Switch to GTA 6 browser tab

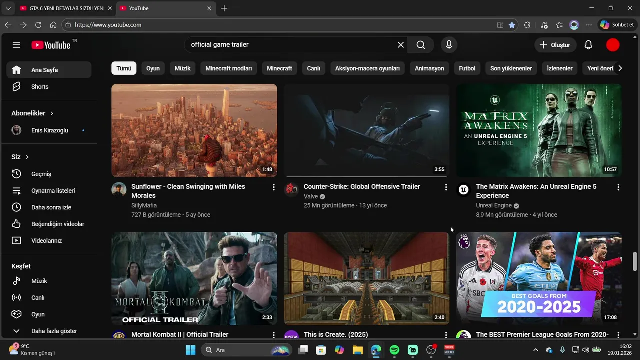pos(66,8)
